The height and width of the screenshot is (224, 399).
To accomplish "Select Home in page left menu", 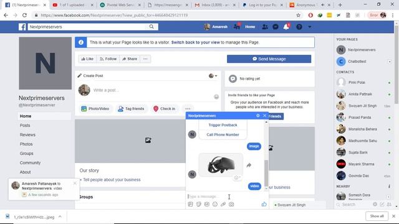I will coord(44,116).
